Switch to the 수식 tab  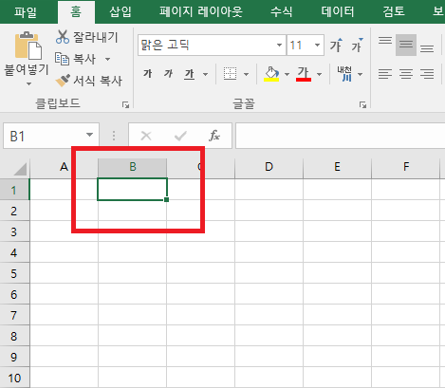[x=281, y=12]
